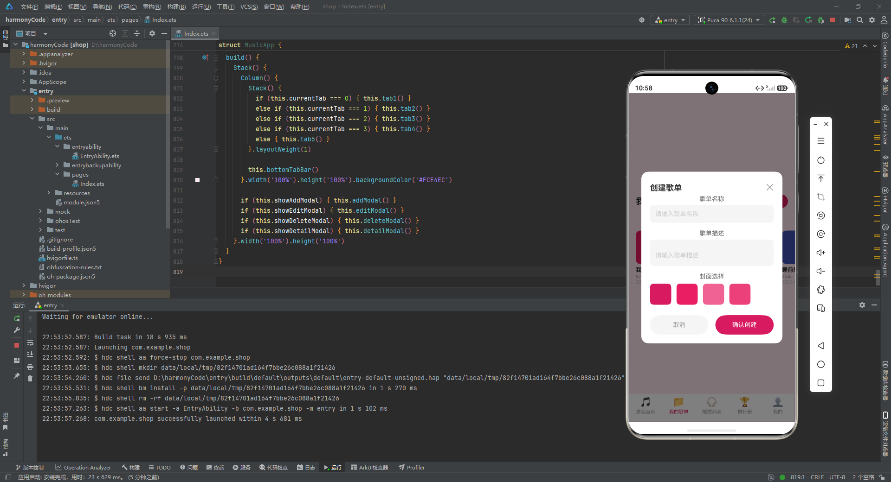891x482 pixels.
Task: Click emulator recent apps square button
Action: pyautogui.click(x=821, y=383)
